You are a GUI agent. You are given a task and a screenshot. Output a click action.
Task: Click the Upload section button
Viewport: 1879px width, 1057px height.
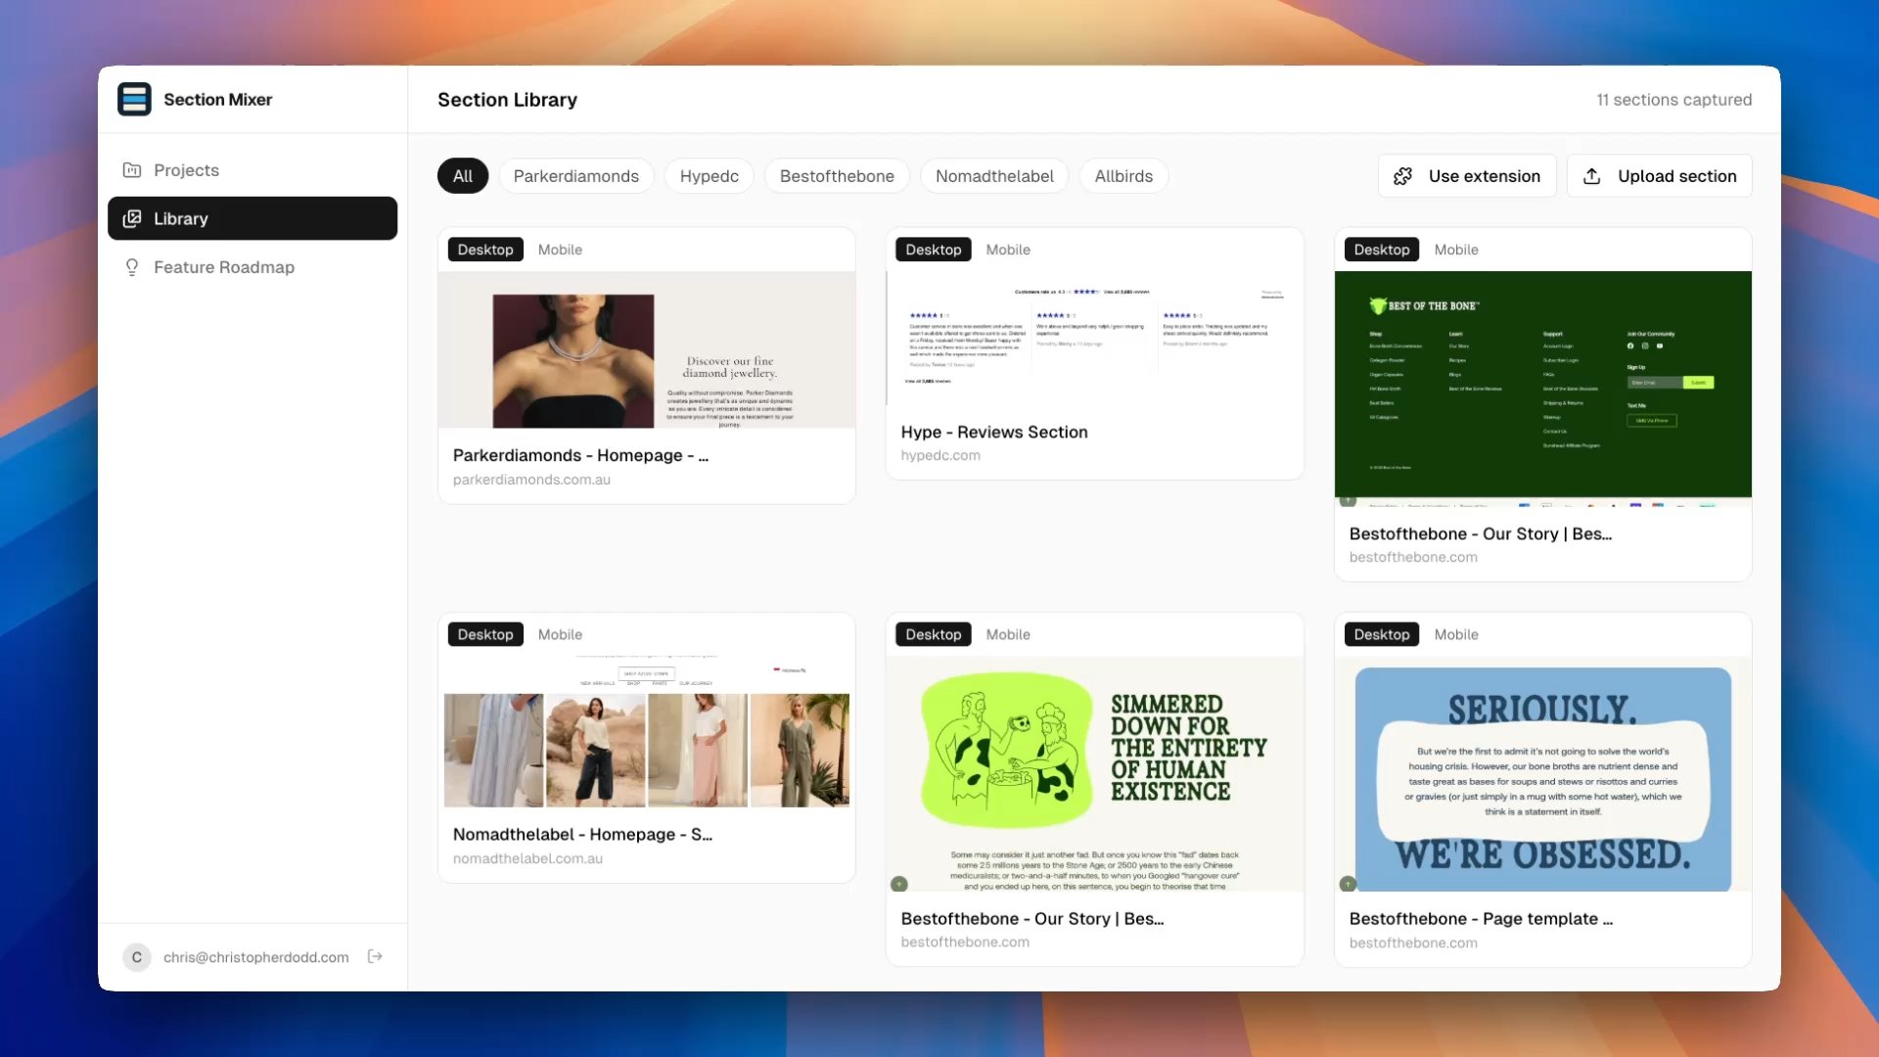[x=1660, y=176]
